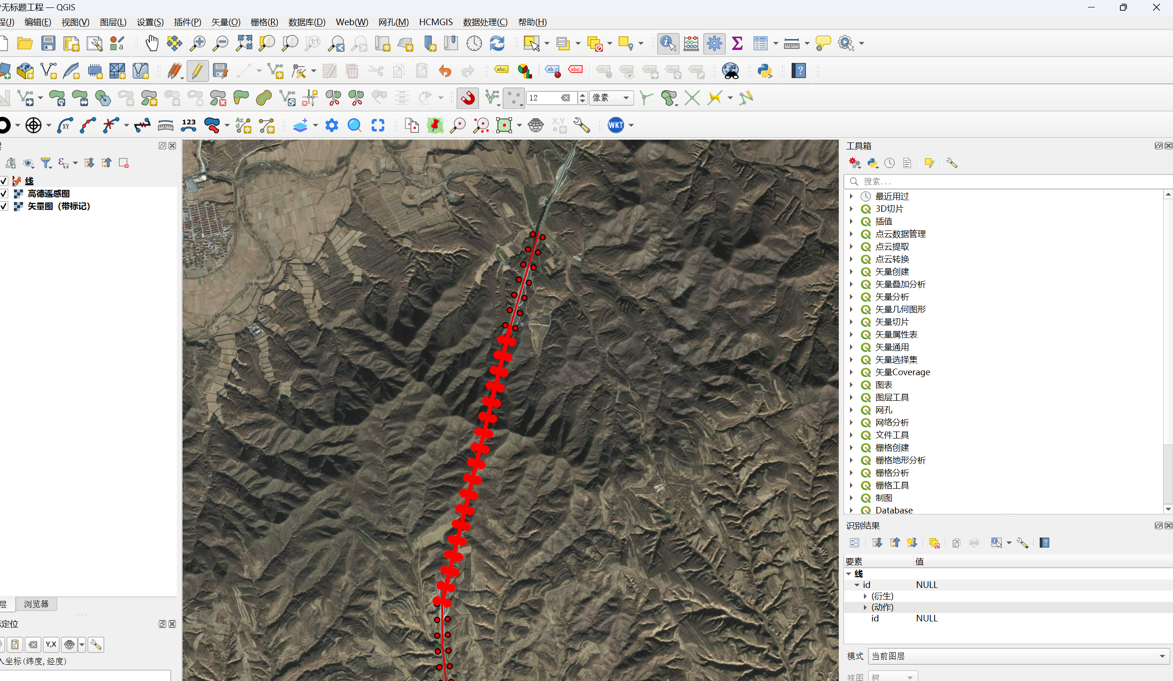Open the Python console icon
The width and height of the screenshot is (1173, 681).
[x=764, y=71]
